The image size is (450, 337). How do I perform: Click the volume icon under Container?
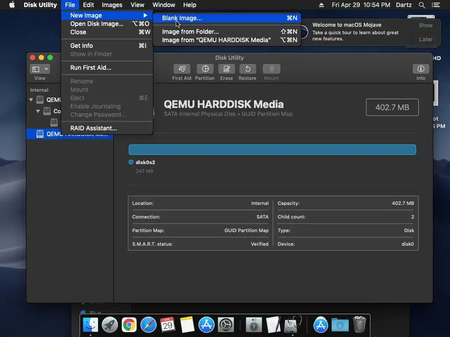click(x=54, y=122)
